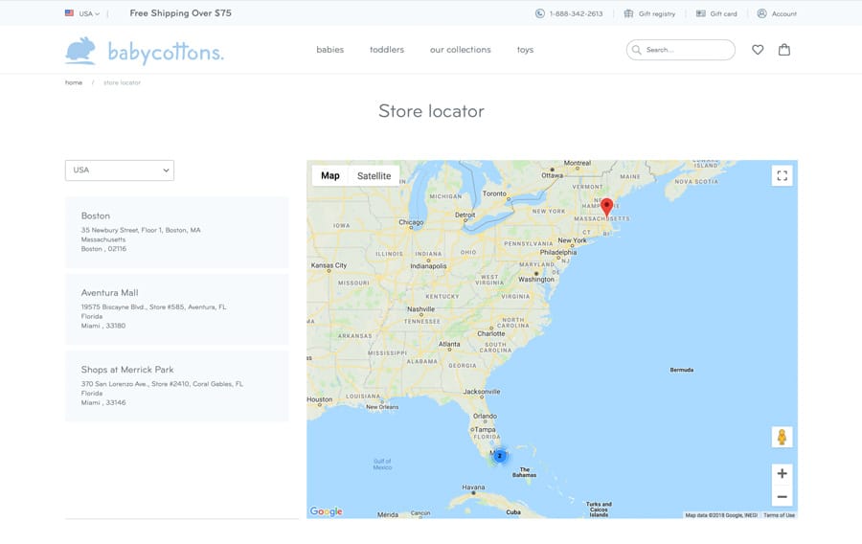Click the Gift registry link
This screenshot has height=544, width=862.
[657, 13]
